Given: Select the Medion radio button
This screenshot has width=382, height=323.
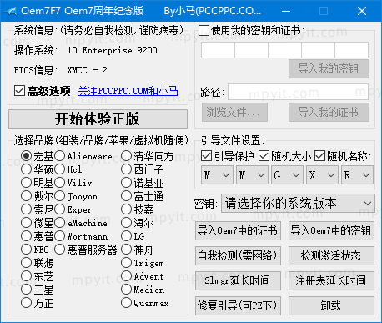Looking at the screenshot, I should click(x=126, y=290).
